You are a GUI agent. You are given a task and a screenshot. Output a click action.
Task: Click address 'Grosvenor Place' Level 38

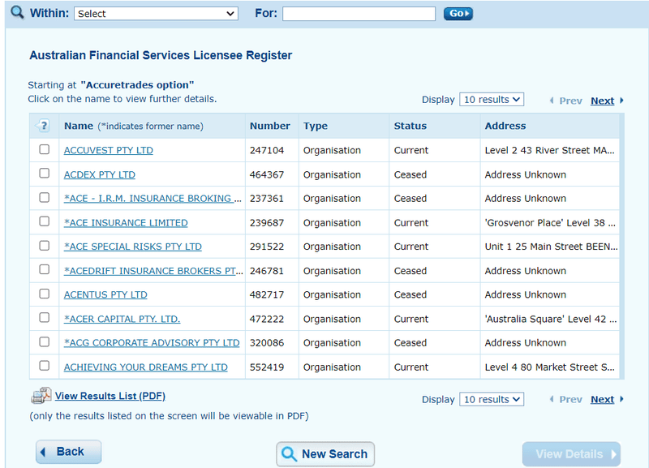click(x=551, y=222)
